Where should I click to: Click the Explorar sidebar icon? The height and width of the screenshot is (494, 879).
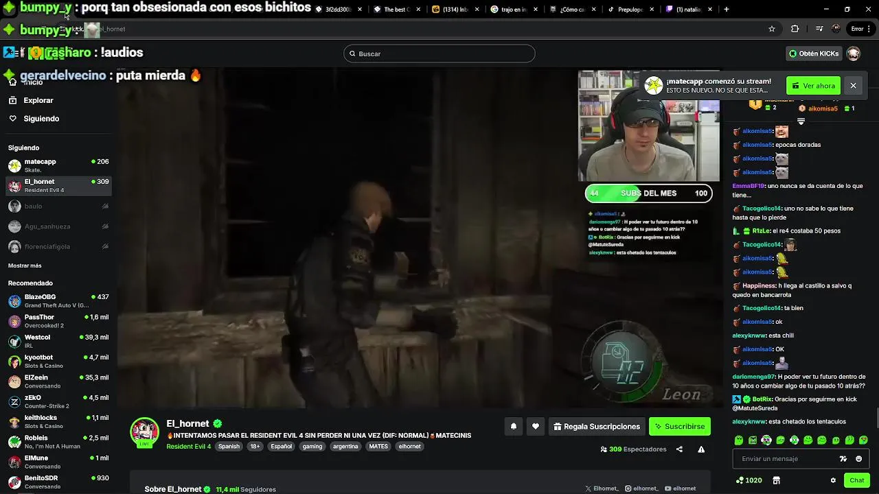[12, 100]
